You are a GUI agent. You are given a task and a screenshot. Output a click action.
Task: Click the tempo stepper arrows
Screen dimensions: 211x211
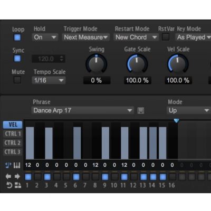point(61,59)
